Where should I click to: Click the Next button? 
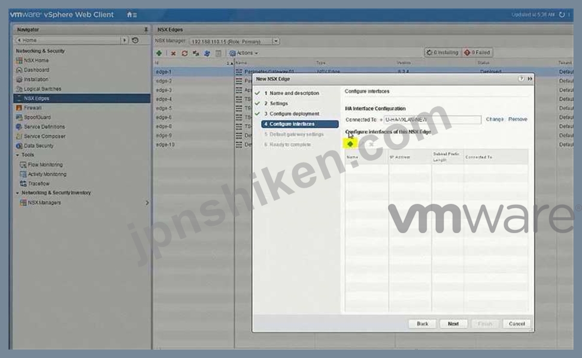pyautogui.click(x=453, y=324)
